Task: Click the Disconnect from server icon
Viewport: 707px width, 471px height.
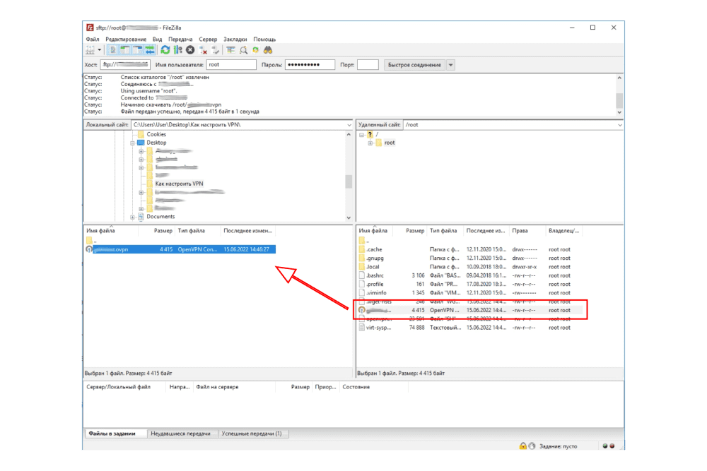Action: (203, 50)
